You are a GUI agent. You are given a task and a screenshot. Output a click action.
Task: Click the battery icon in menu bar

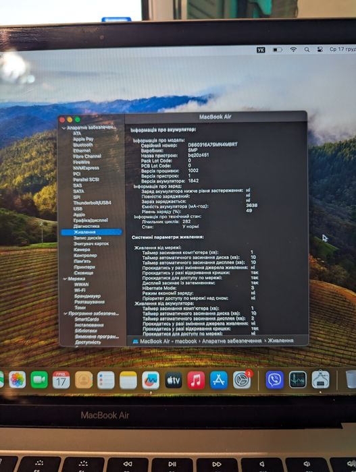coord(278,50)
